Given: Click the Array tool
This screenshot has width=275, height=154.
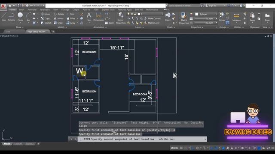Looking at the screenshot, I should (71, 23).
